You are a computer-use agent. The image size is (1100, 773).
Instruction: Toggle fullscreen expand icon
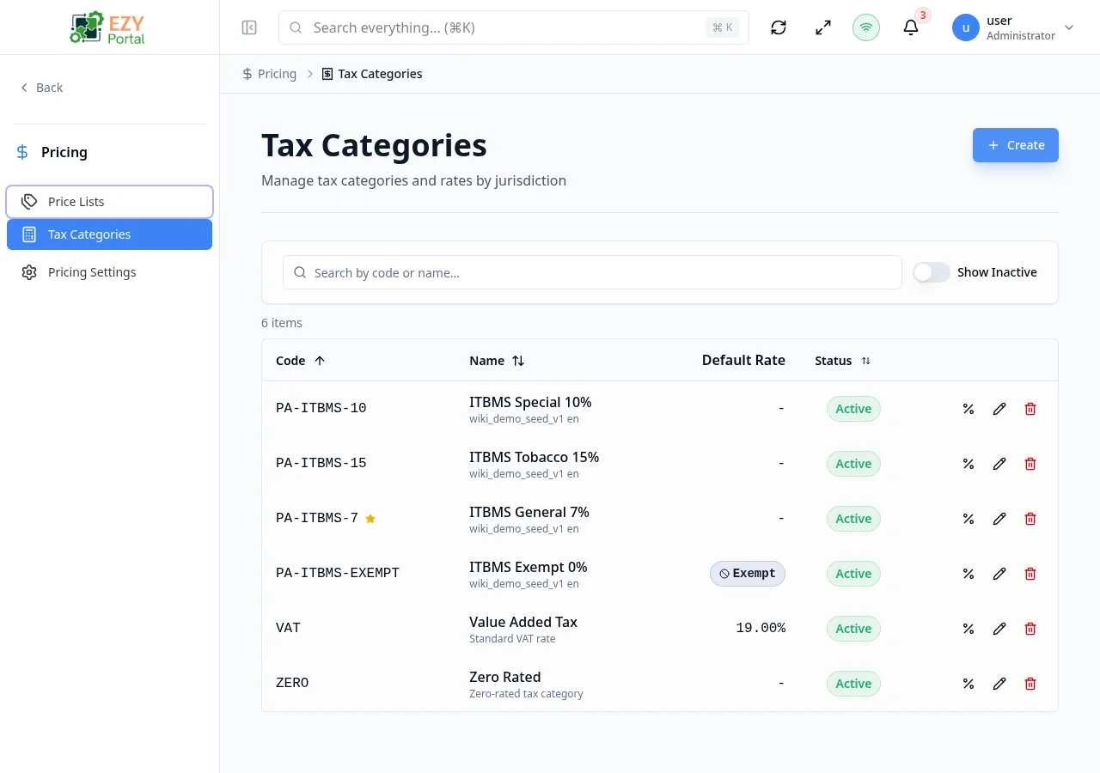[x=823, y=27]
